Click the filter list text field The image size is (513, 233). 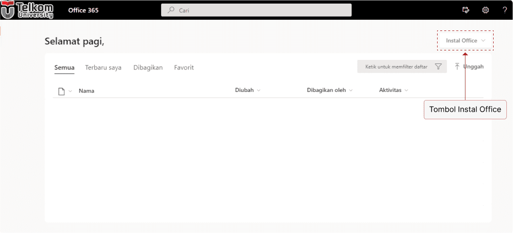396,66
